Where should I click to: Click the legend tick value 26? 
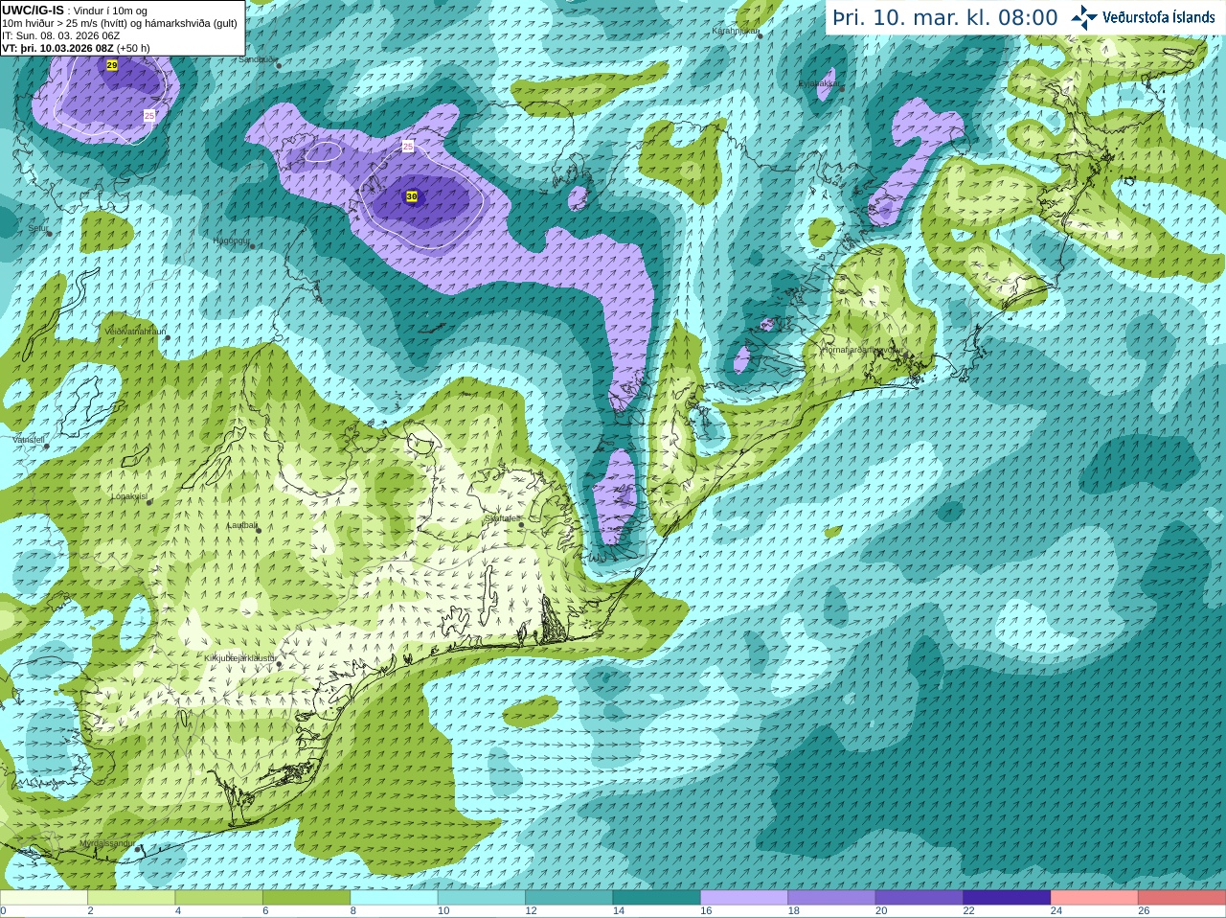(1144, 911)
